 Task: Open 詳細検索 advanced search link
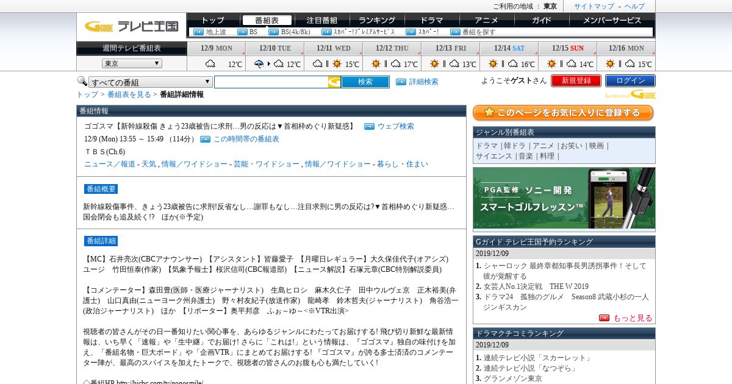click(423, 82)
